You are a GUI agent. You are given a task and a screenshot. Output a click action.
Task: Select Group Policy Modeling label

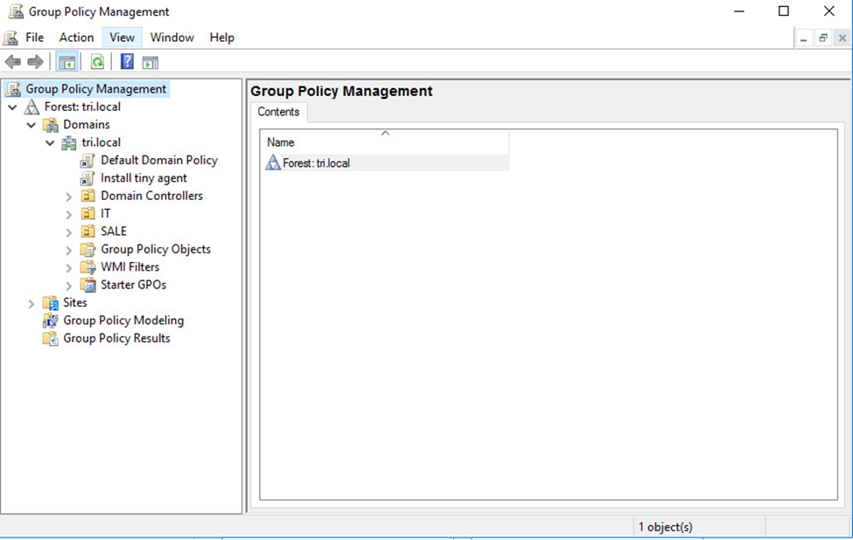click(x=123, y=321)
